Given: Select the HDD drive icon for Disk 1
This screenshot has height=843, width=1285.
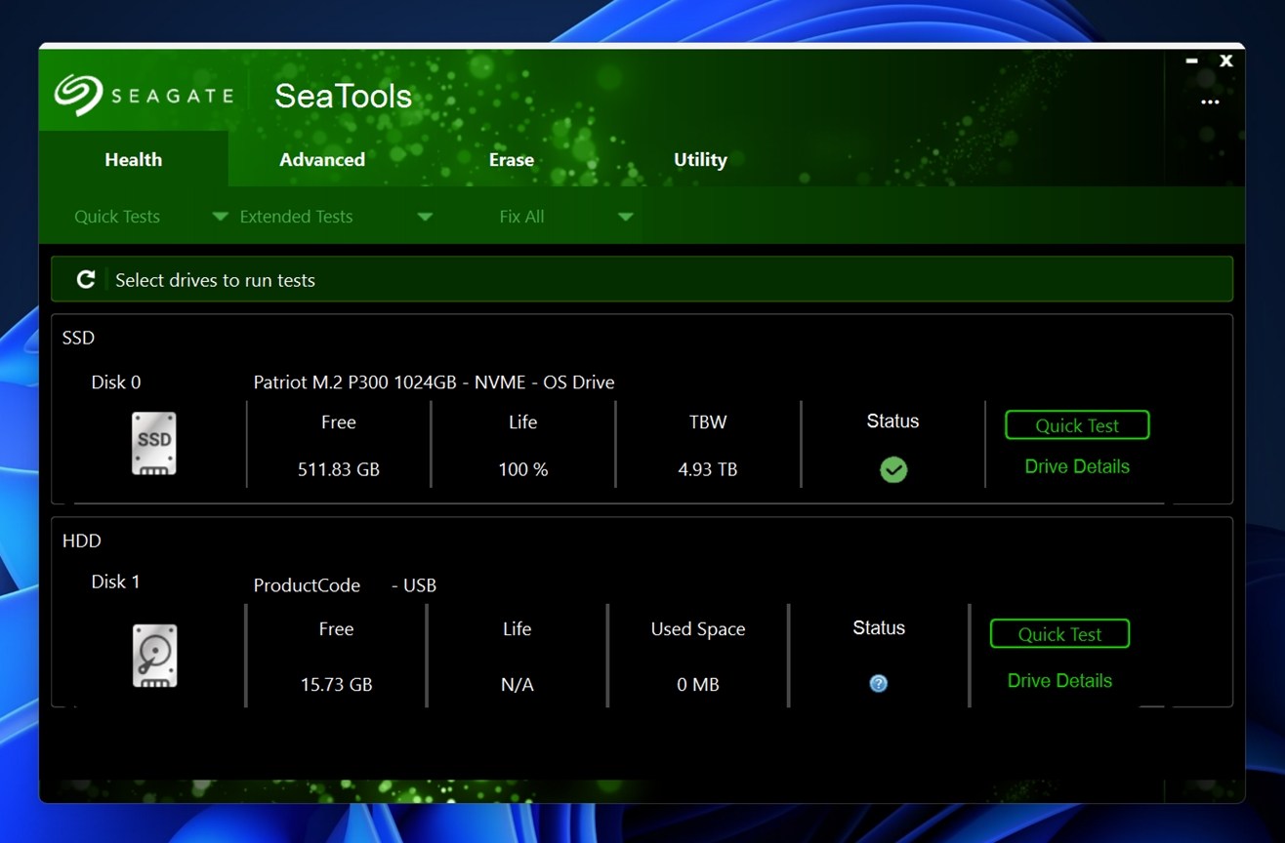Looking at the screenshot, I should pyautogui.click(x=154, y=656).
